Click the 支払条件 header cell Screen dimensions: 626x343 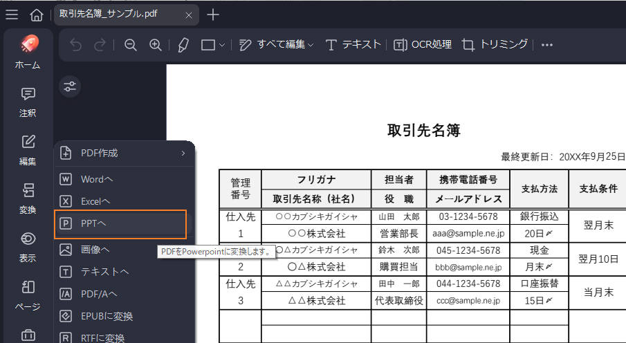[x=598, y=189]
